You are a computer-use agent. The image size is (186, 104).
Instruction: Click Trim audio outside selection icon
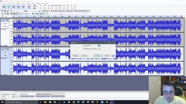pyautogui.click(x=20, y=14)
